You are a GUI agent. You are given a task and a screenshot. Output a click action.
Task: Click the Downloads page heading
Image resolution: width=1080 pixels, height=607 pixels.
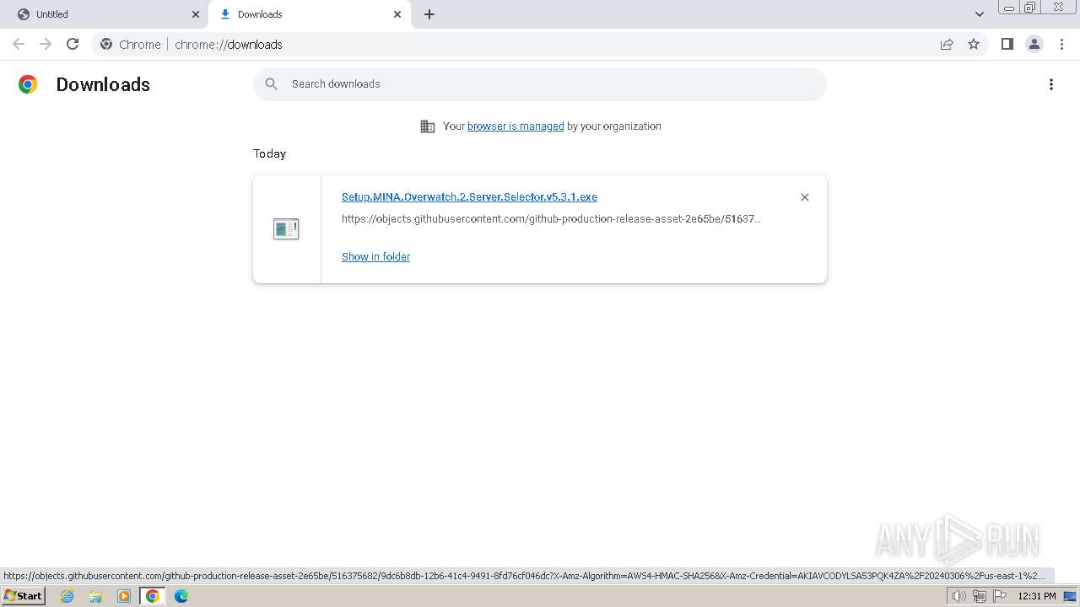tap(103, 84)
